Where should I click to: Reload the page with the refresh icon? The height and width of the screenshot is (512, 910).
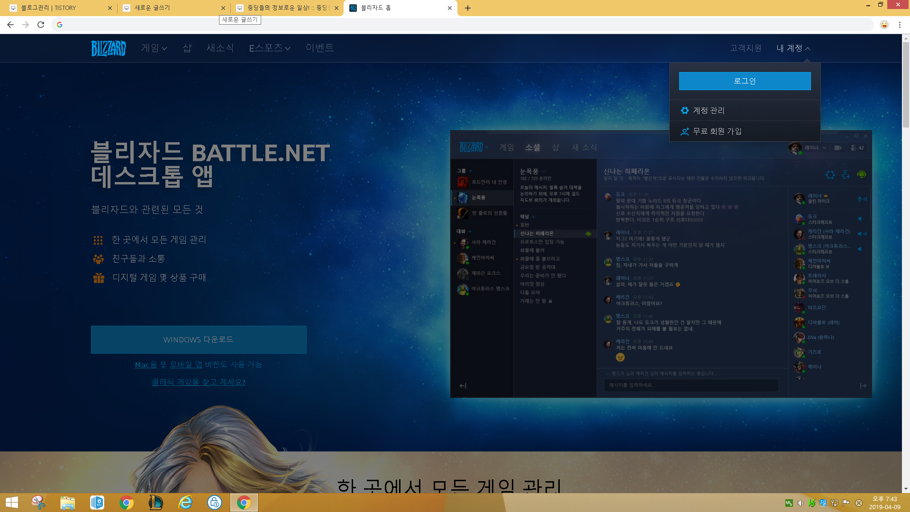point(41,25)
